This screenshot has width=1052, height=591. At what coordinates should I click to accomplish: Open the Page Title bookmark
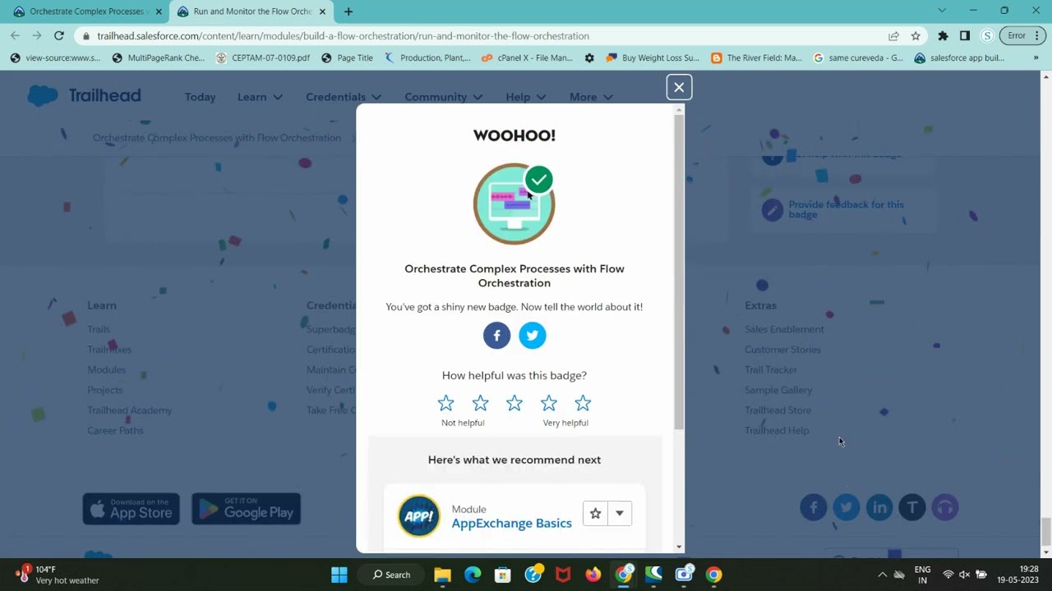click(347, 58)
